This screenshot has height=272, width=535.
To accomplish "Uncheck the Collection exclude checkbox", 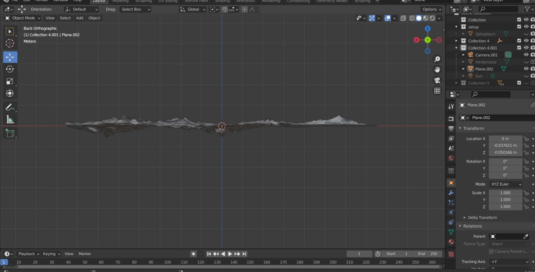I will (519, 20).
